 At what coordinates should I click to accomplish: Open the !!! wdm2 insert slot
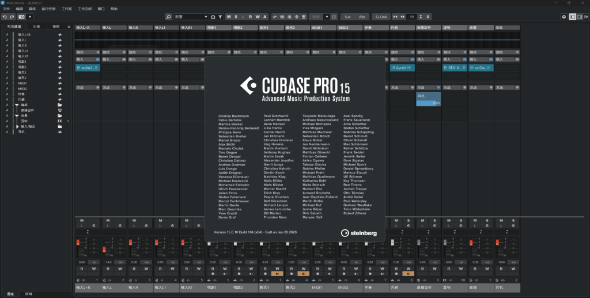pos(88,68)
